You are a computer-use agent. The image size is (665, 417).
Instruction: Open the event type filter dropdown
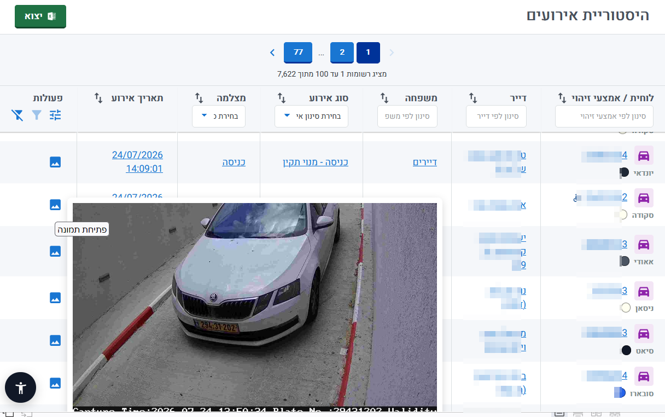(x=311, y=117)
